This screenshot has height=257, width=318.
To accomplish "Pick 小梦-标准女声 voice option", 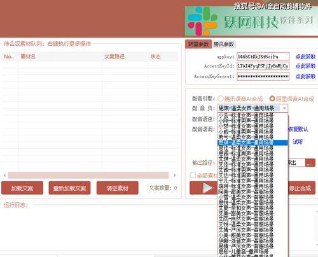I will click(252, 127).
